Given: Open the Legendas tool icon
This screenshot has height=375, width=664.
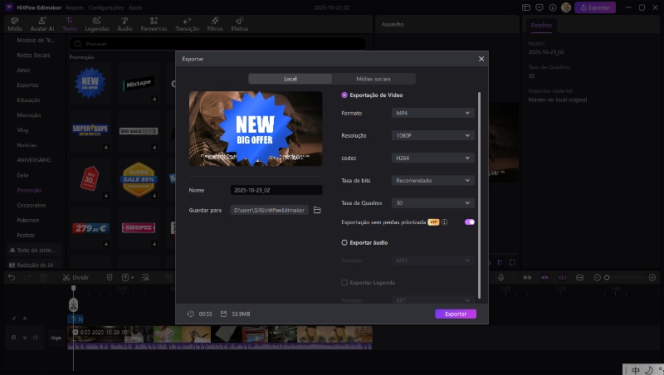Looking at the screenshot, I should [x=97, y=23].
